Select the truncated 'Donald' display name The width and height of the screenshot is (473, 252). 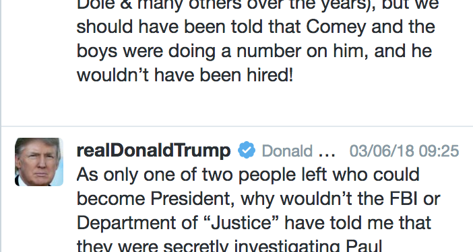(287, 151)
